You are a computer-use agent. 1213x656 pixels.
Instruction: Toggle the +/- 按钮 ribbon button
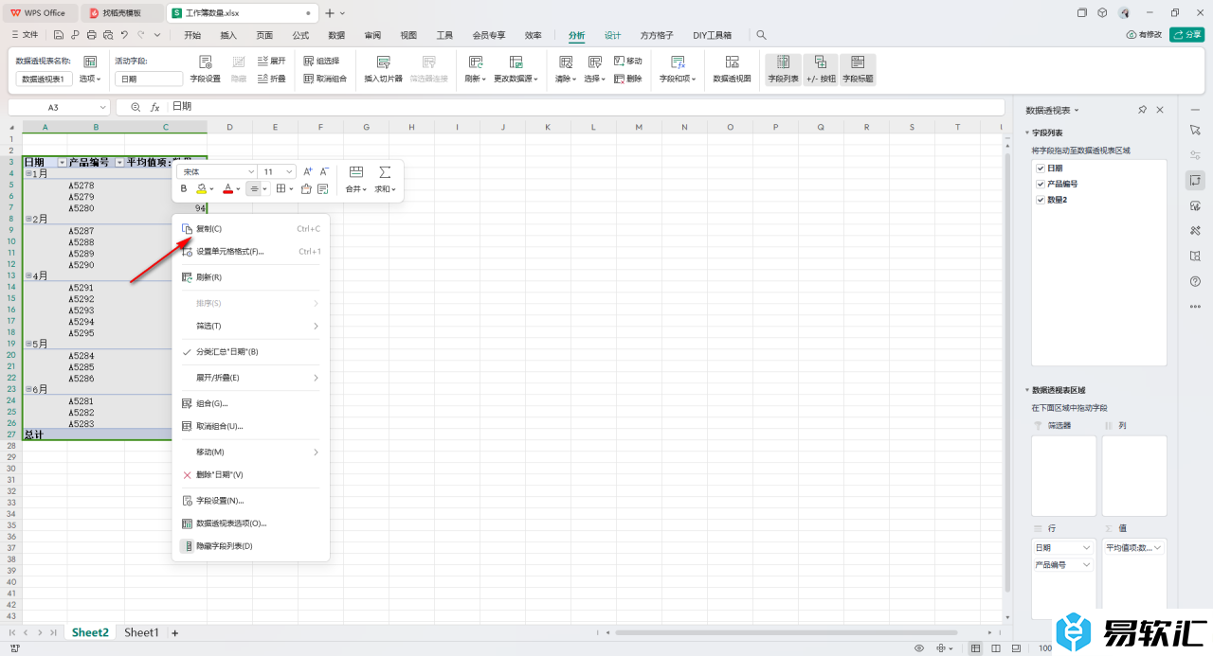[x=820, y=69]
